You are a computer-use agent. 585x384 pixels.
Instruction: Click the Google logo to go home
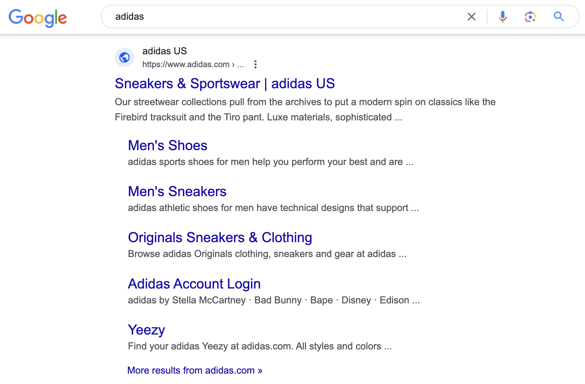pyautogui.click(x=38, y=18)
